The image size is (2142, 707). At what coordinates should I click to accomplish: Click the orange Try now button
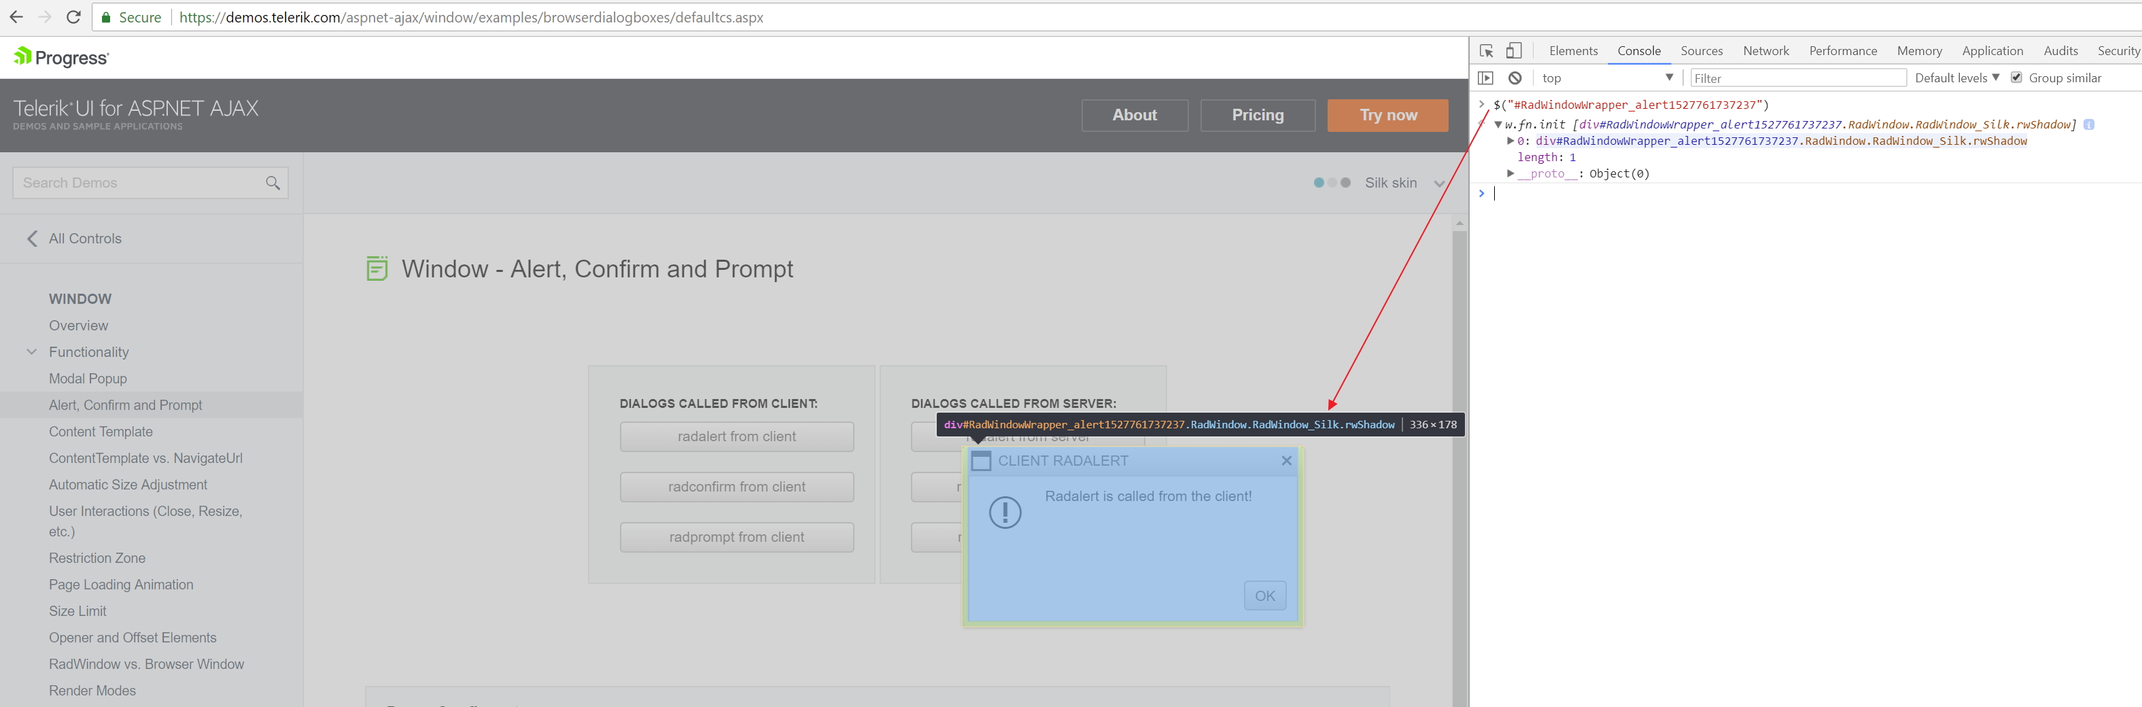tap(1388, 116)
